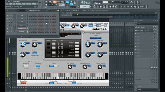Toggle the Targeting Ignores Vibrato button

(35, 53)
